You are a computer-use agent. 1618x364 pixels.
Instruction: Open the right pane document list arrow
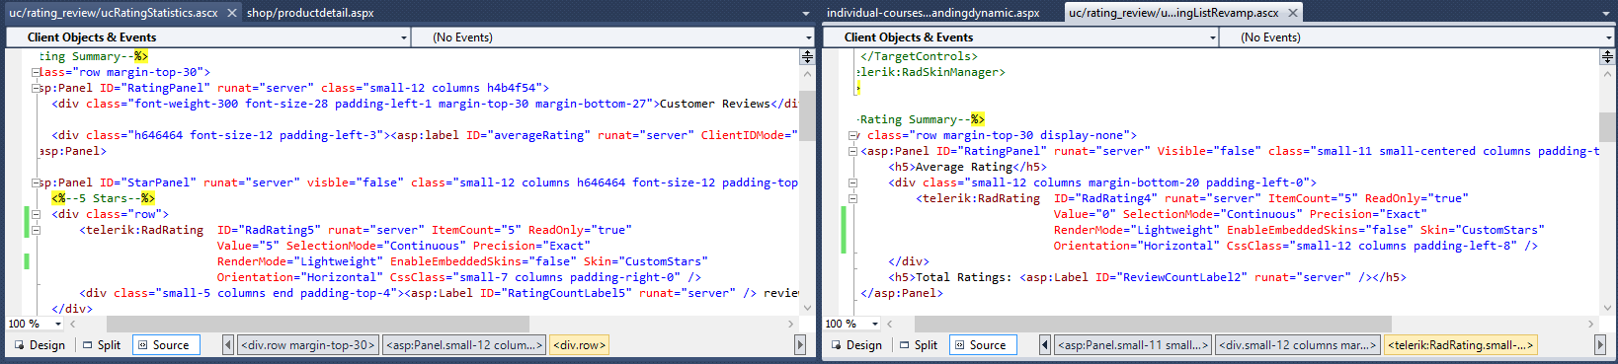(1606, 14)
